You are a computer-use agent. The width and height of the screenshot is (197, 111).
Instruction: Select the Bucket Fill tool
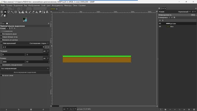(26, 12)
